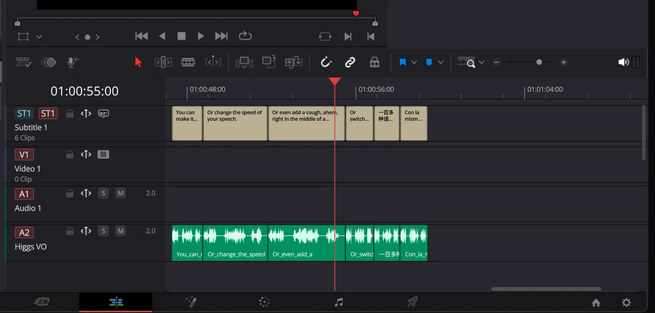The height and width of the screenshot is (313, 655).
Task: Add a blue flag to clip
Action: click(402, 62)
